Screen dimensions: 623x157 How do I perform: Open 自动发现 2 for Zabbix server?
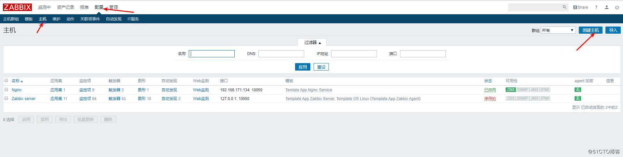[169, 99]
